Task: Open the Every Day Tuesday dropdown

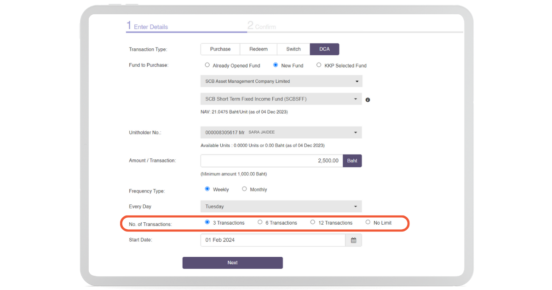Action: (281, 207)
